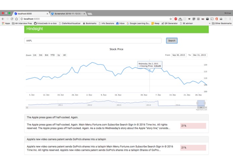Screen dimensions: 233x165
Task: Click the address bar showing localhost:5000
Action: pyautogui.click(x=95, y=19)
